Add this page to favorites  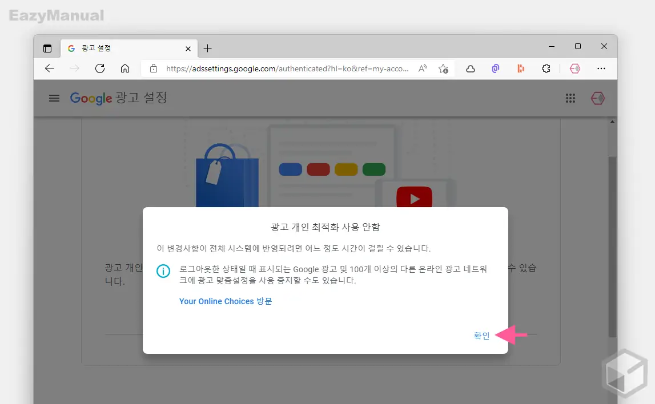[x=443, y=68]
